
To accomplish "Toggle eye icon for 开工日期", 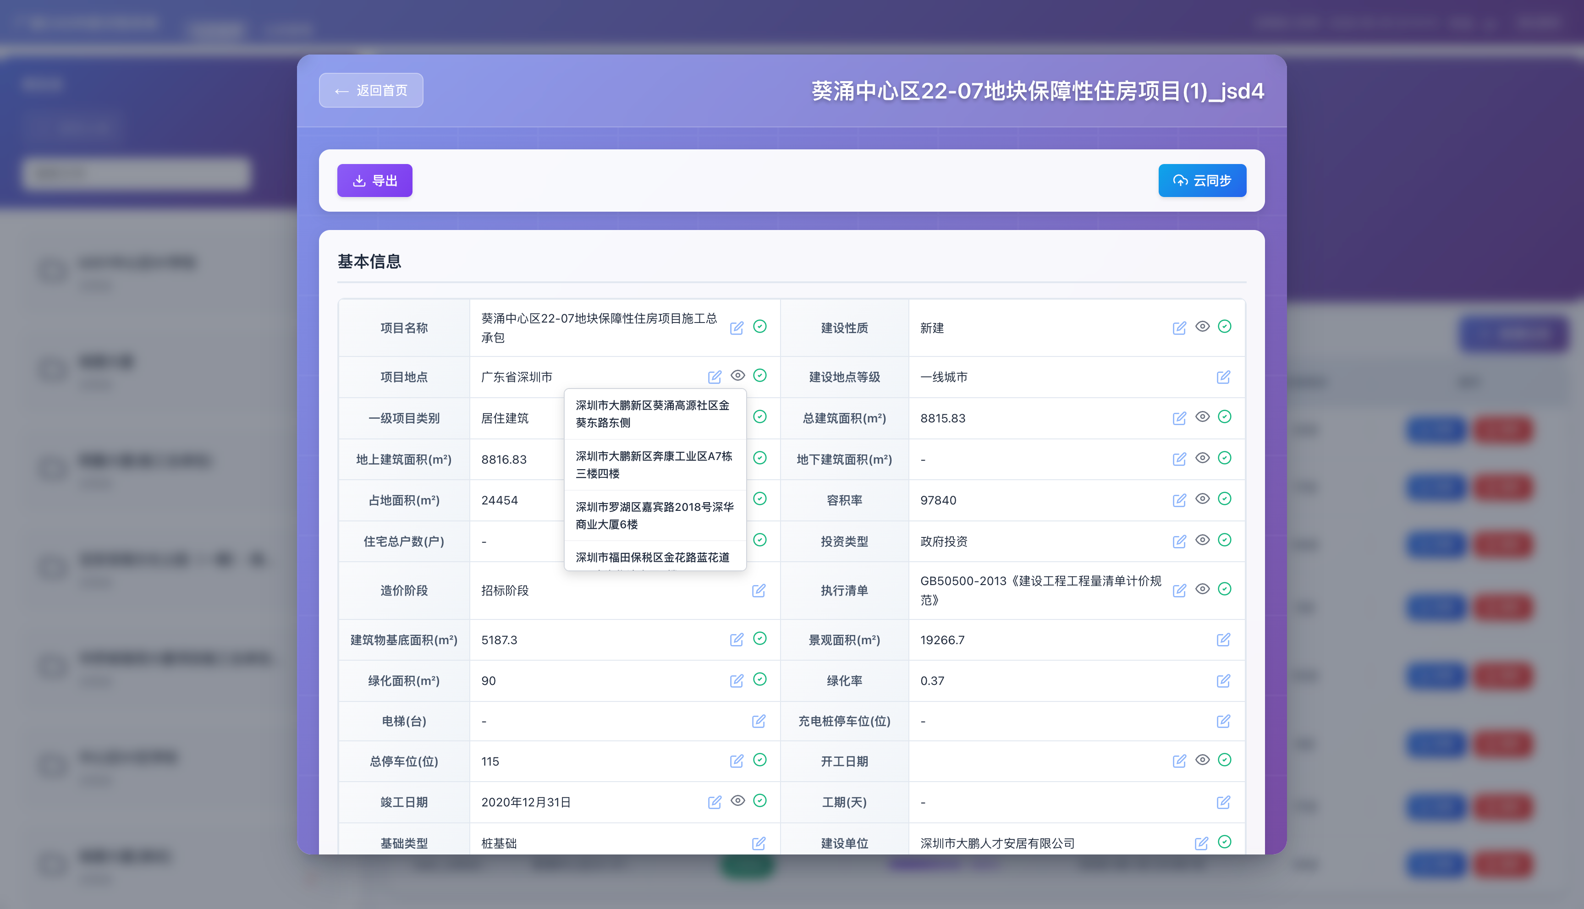I will 1203,760.
